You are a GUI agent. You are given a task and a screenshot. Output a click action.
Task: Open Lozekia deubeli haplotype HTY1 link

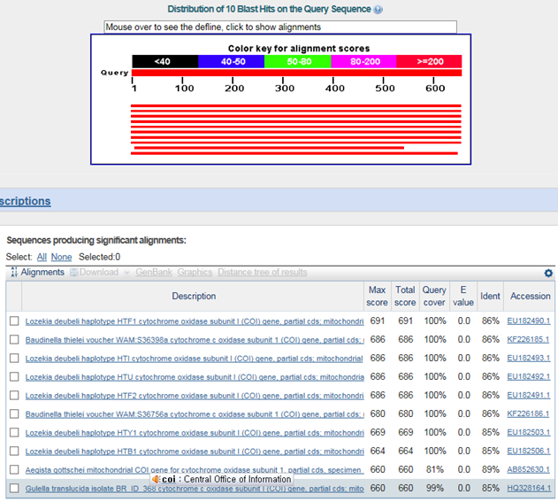pyautogui.click(x=195, y=433)
